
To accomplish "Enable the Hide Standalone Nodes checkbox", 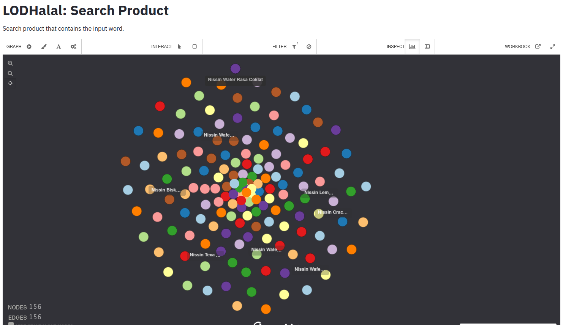I will 11,324.
